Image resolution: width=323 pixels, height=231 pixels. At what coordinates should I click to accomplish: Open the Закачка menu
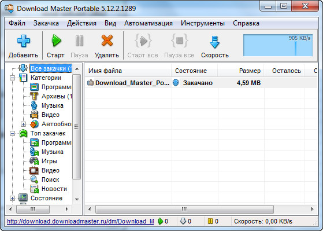46,23
